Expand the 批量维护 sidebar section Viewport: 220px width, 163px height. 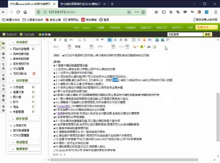[12, 149]
